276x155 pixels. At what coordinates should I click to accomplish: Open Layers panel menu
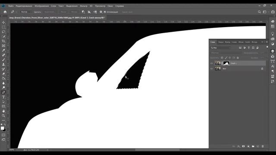(267, 42)
